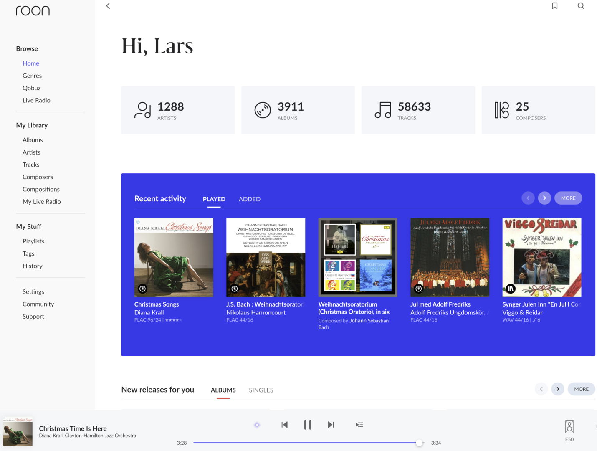Click the albums disc icon beside 3911
The height and width of the screenshot is (451, 597).
pyautogui.click(x=263, y=110)
